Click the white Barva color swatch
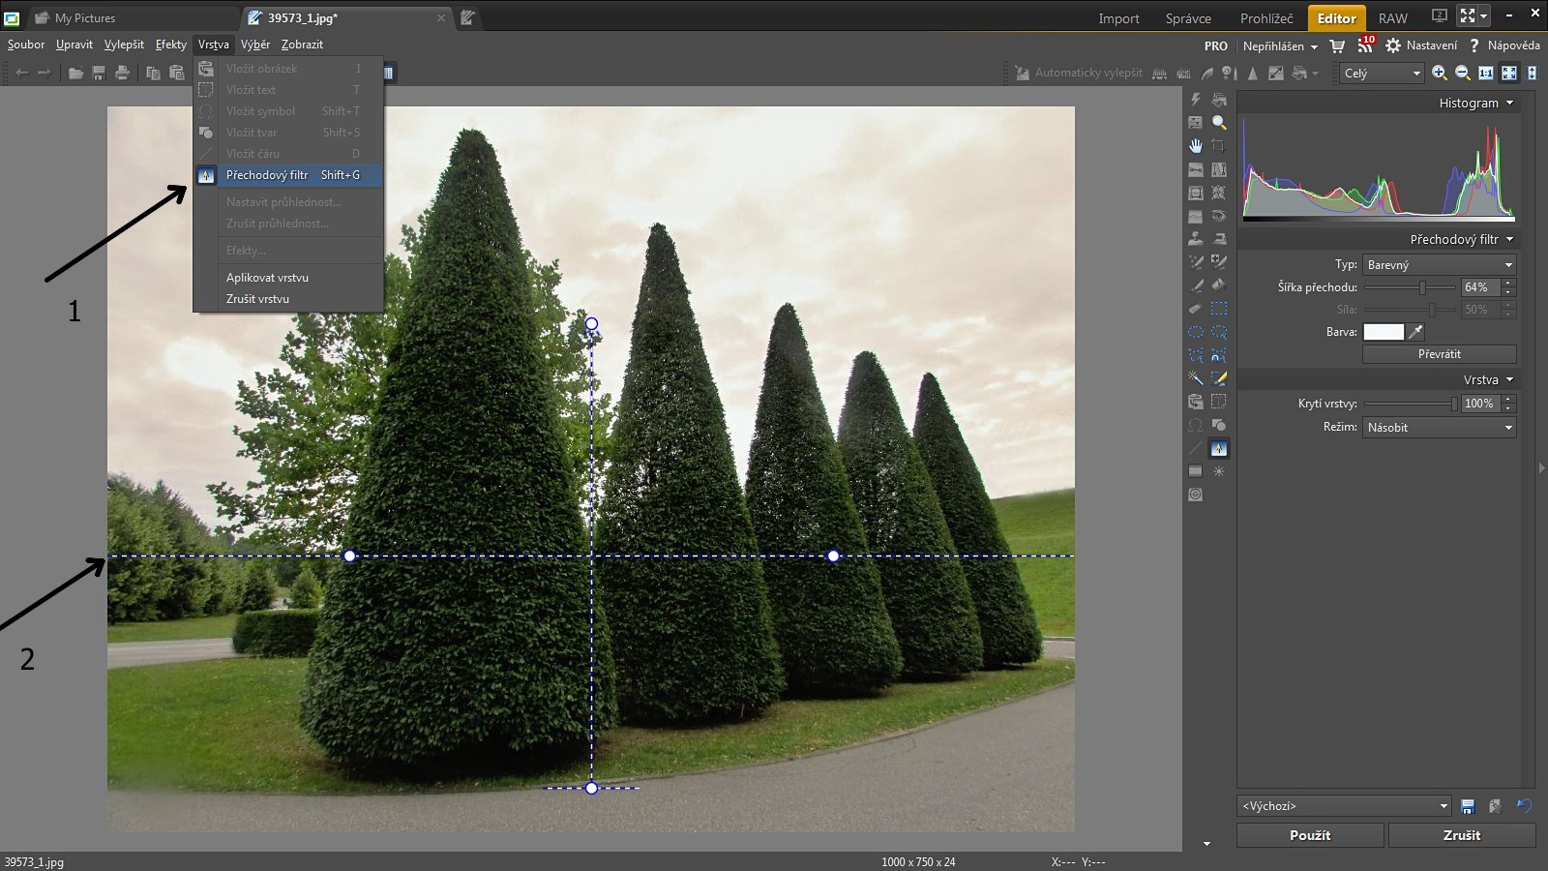 tap(1383, 332)
